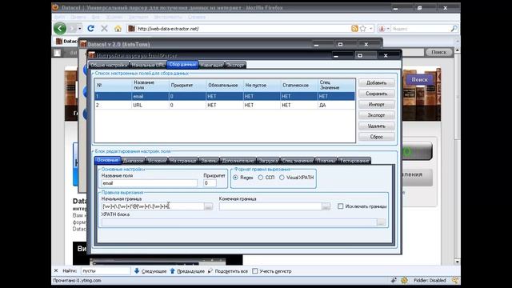
Task: Bookmark the page with the star icon
Action: click(362, 29)
